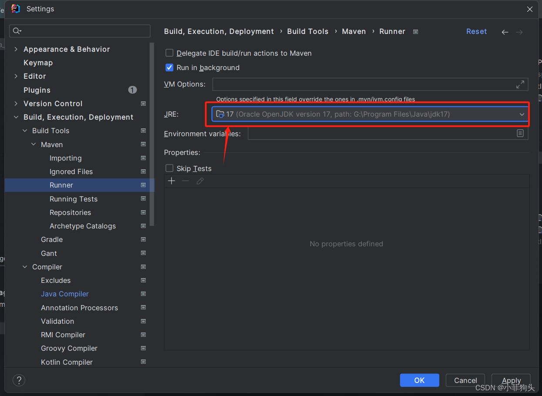Screen dimensions: 542x396
Task: Click the plus icon to add property
Action: pyautogui.click(x=171, y=181)
